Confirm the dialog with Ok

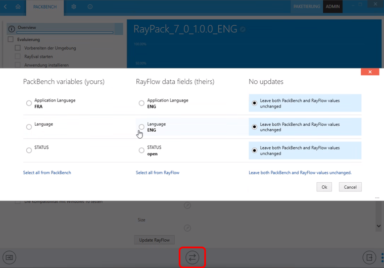click(324, 187)
